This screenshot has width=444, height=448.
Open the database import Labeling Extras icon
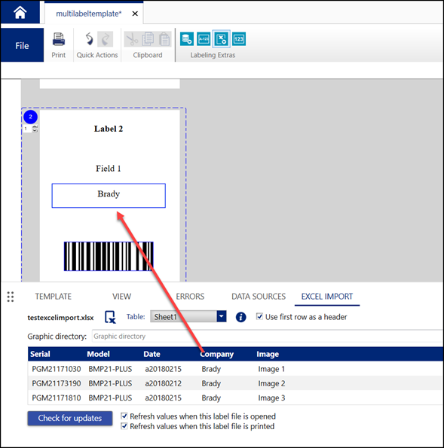click(x=187, y=39)
